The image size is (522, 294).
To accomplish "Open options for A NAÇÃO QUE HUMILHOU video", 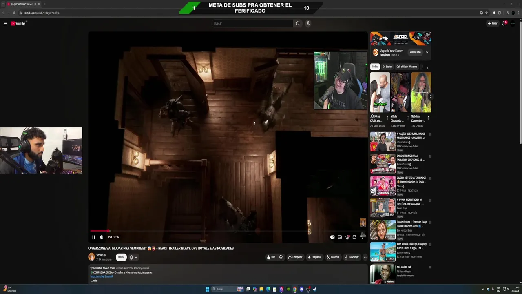I will [x=430, y=134].
